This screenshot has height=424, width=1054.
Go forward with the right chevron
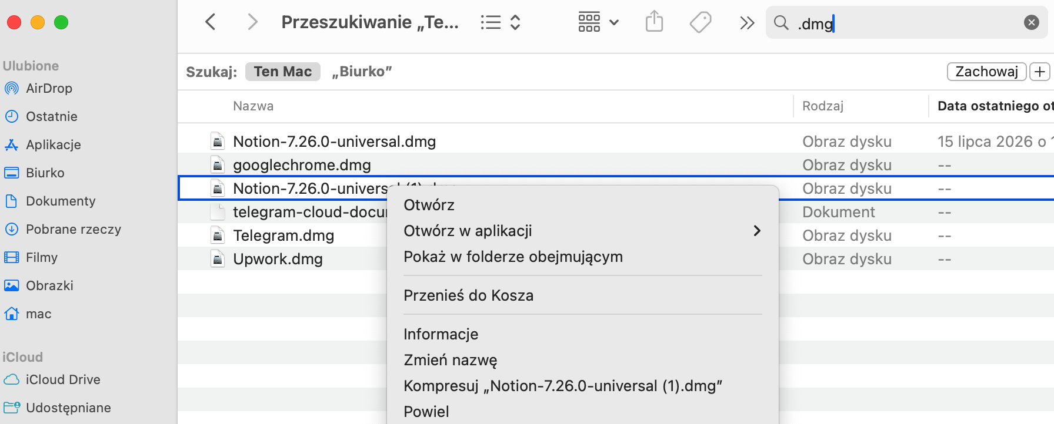click(252, 22)
